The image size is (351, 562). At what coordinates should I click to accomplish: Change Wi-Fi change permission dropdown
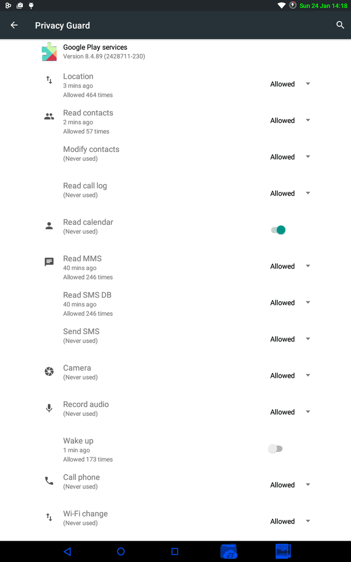point(290,521)
